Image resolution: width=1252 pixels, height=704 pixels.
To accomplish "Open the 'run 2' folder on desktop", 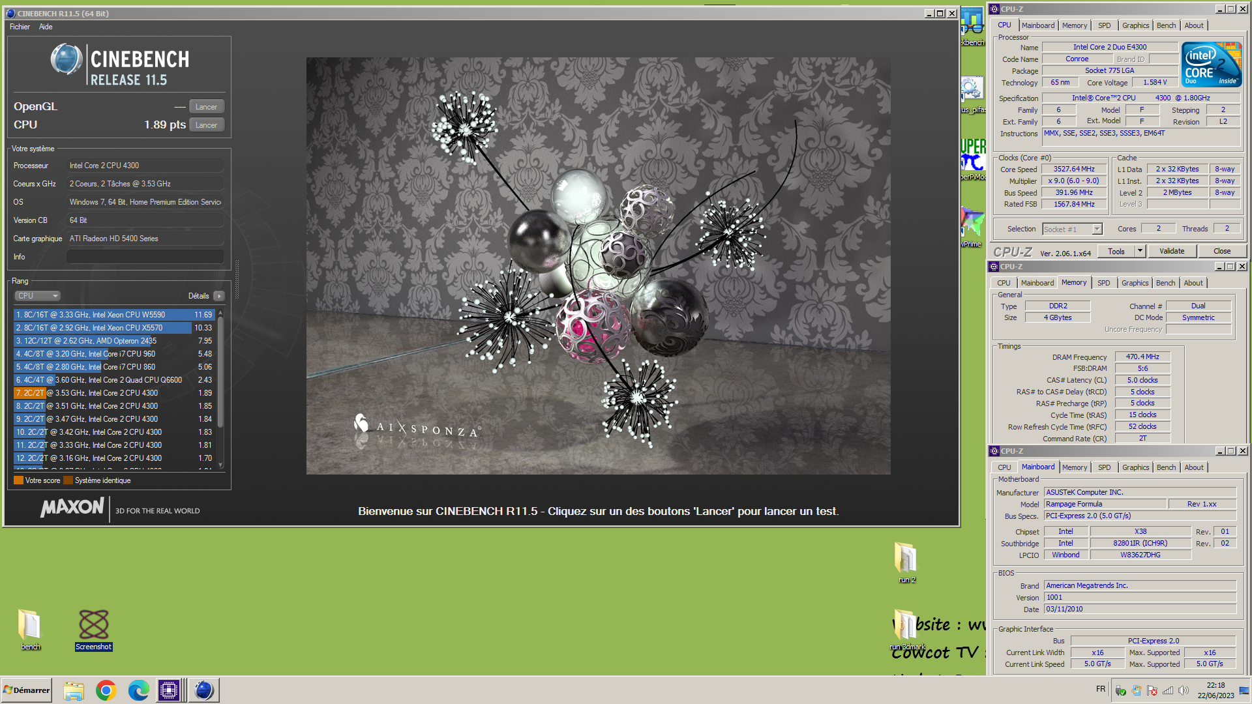I will [906, 562].
